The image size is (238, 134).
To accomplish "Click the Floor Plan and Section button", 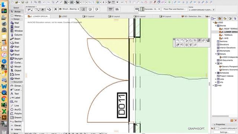I will 174,9.
